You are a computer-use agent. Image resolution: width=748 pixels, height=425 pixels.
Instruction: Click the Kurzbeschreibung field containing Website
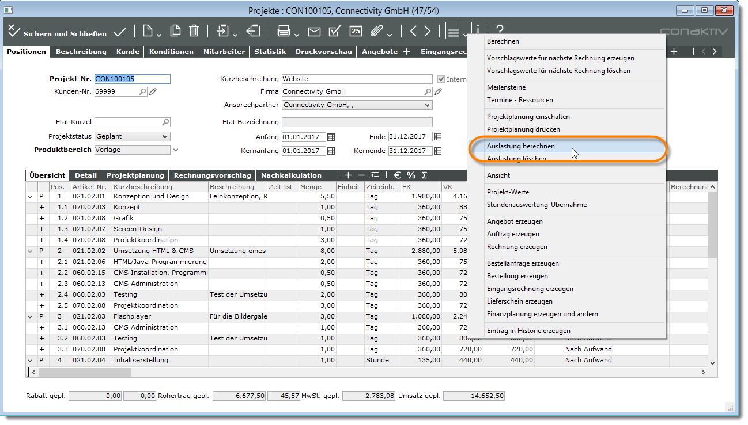(356, 79)
